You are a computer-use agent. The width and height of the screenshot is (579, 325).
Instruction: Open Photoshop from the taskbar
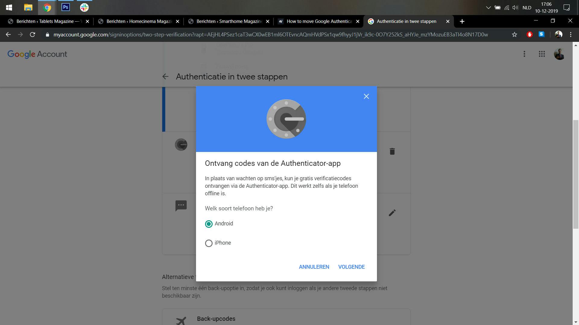click(65, 7)
